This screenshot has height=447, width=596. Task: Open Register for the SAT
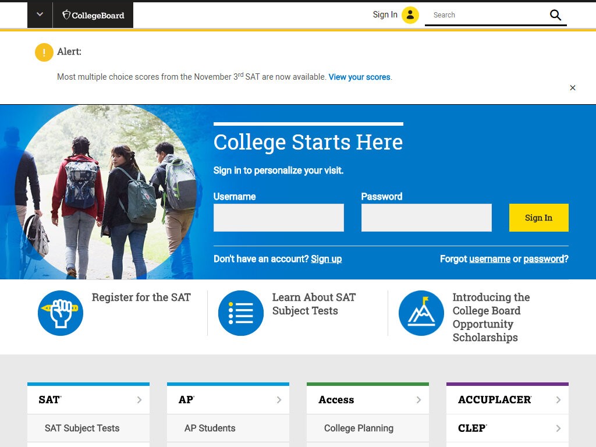point(141,297)
